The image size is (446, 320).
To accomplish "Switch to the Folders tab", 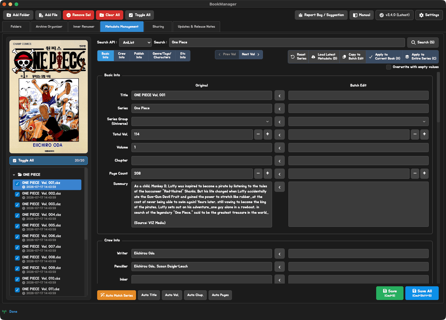I will click(16, 27).
